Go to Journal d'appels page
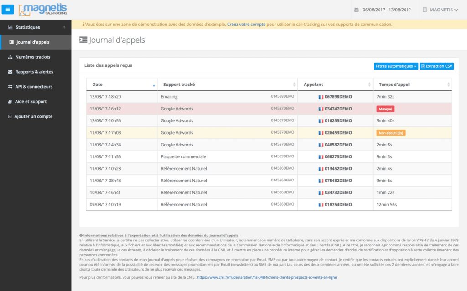467x291 pixels. 36,42
